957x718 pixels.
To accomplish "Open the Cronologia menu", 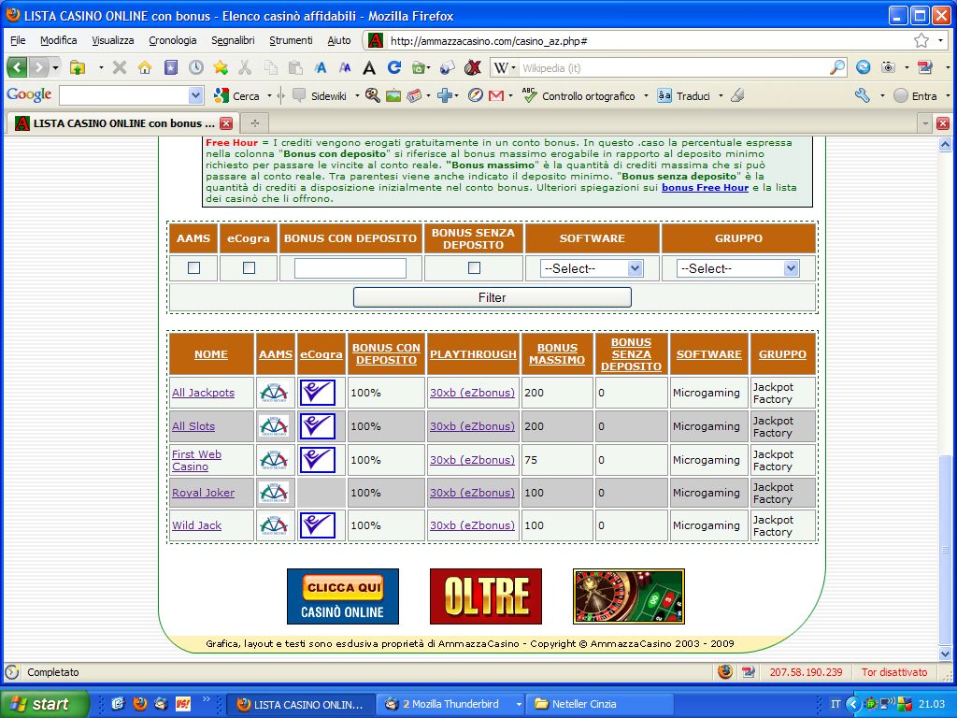I will (x=173, y=40).
